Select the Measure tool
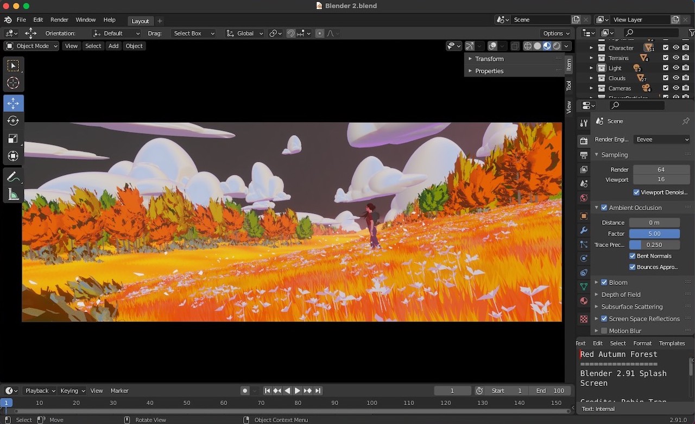 click(12, 194)
